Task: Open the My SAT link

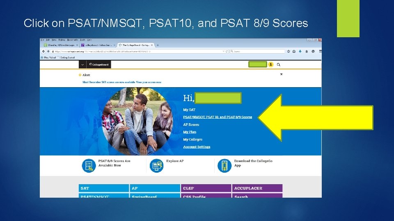Action: tap(189, 110)
